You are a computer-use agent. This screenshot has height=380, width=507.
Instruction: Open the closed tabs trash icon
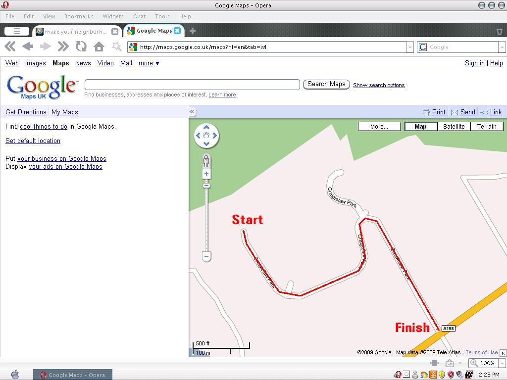[x=499, y=31]
